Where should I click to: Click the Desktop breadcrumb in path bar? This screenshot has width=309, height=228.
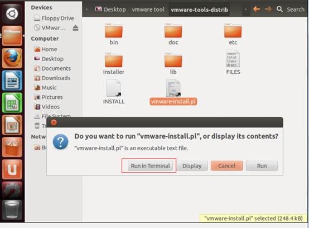pos(110,9)
